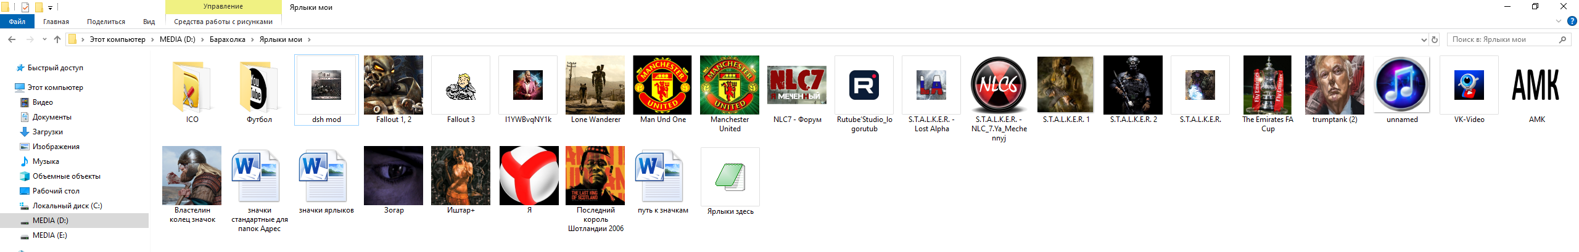1579x252 pixels.
Task: Select the AMK logo icon
Action: 1536,85
